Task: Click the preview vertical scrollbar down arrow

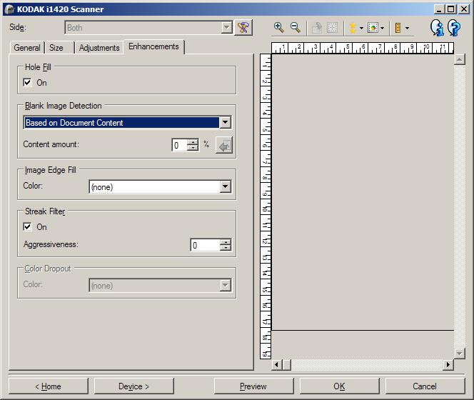Action: tap(459, 354)
